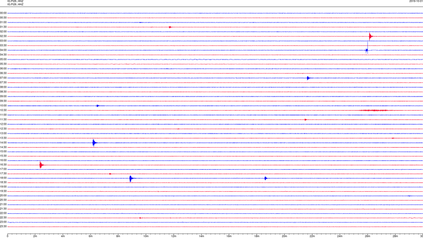Click the 09:00 row time label
The image size is (423, 238).
3,97
